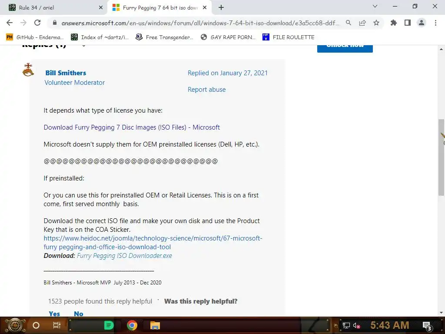Click Yes for reply helpful
This screenshot has height=334, width=445.
click(x=54, y=314)
